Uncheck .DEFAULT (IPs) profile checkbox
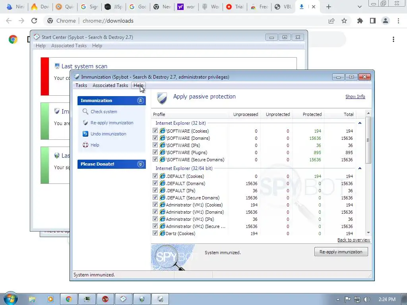This screenshot has height=305, width=407. [155, 190]
